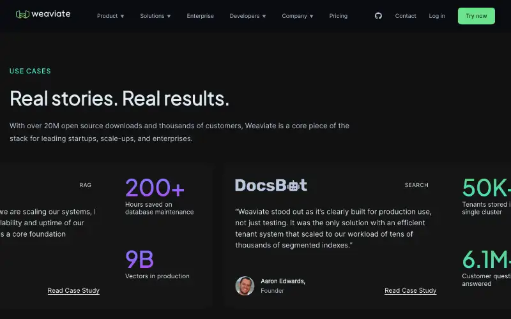Click 'Tenants stored' caption text
The width and height of the screenshot is (511, 319).
(487, 208)
